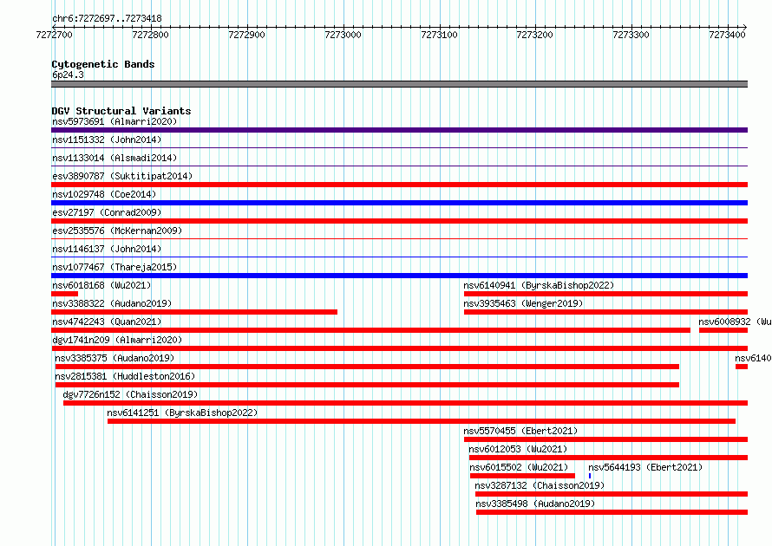Click ruler position 7273400
This screenshot has height=546, width=772.
click(727, 35)
